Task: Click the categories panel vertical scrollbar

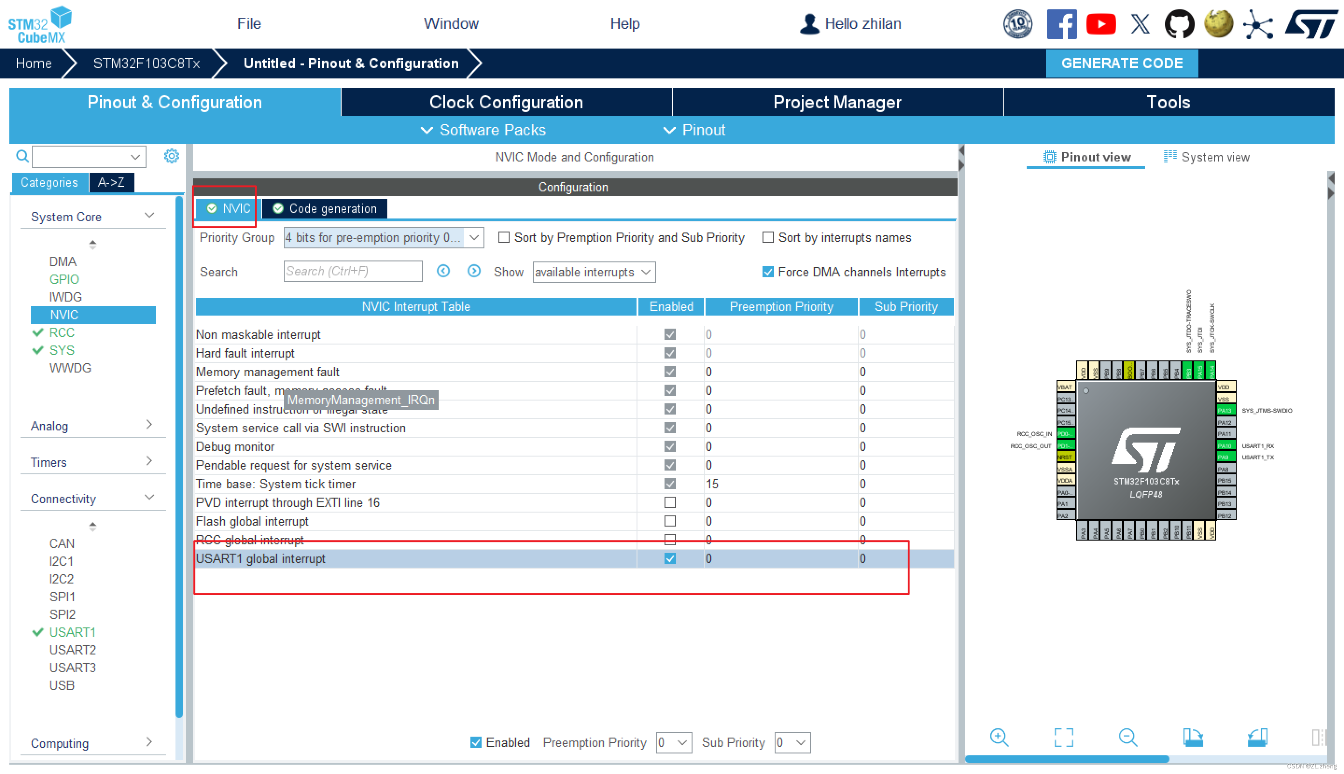Action: coord(179,457)
